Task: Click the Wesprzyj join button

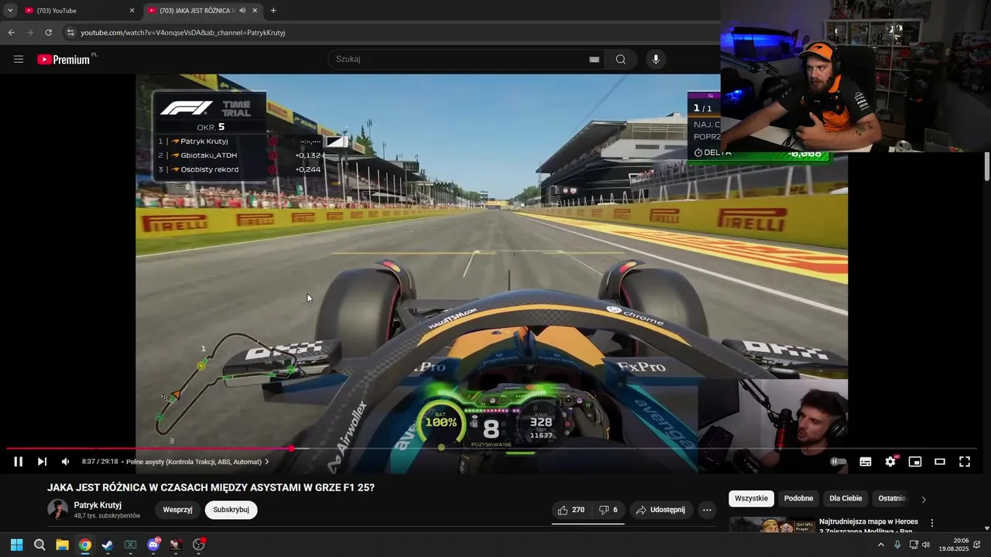Action: (x=177, y=510)
